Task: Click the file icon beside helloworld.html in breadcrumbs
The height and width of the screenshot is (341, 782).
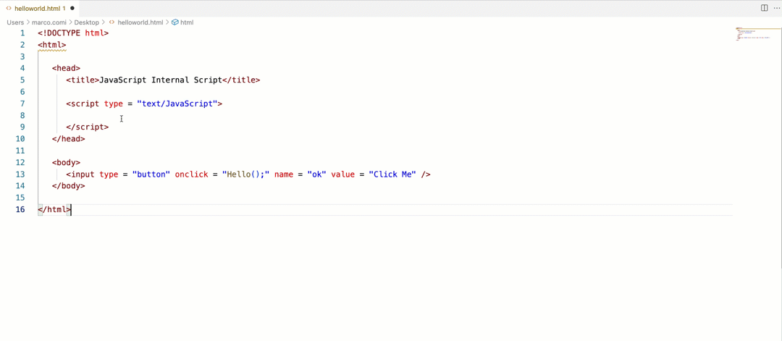Action: pos(112,22)
